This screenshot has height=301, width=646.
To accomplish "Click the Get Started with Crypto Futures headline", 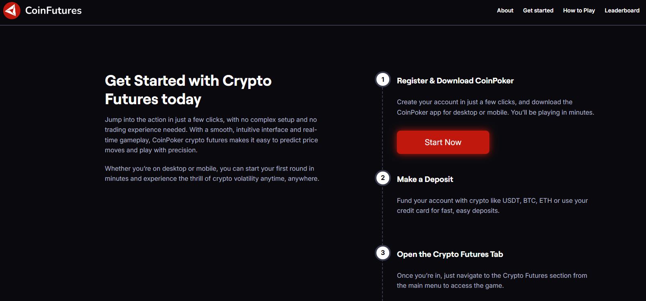I will point(188,90).
